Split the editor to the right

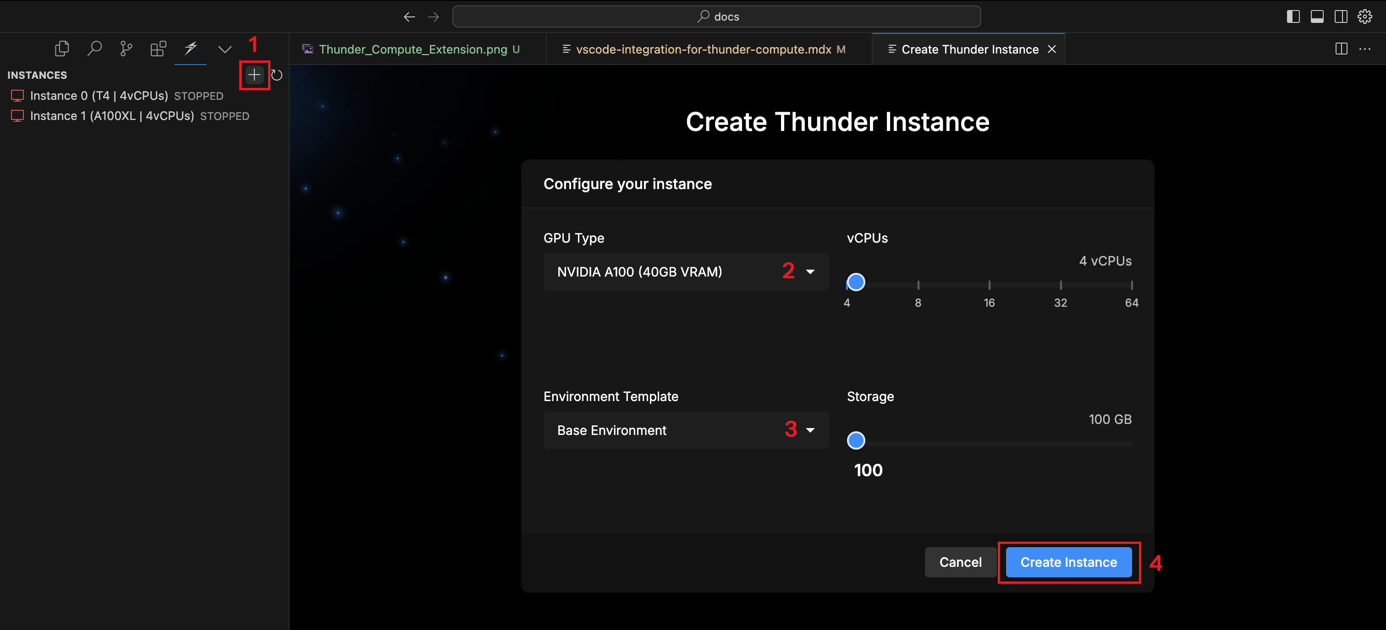coord(1342,49)
